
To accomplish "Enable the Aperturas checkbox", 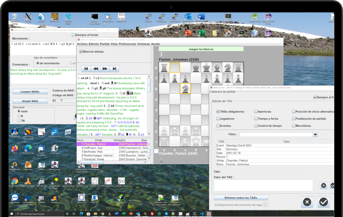I will click(x=256, y=112).
